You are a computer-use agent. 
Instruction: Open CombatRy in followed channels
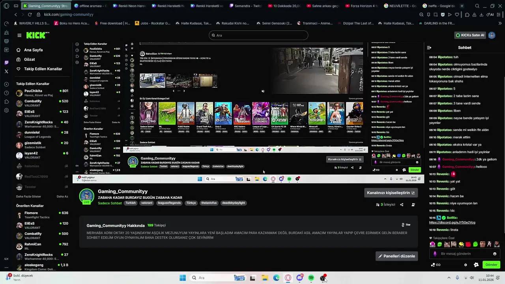click(x=42, y=103)
